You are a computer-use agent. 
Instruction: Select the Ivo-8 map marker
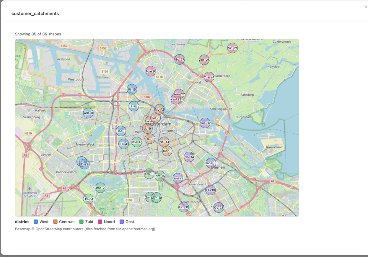pyautogui.click(x=156, y=118)
